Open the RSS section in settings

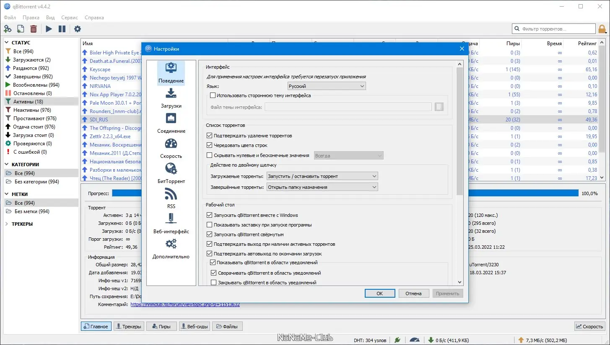point(171,198)
